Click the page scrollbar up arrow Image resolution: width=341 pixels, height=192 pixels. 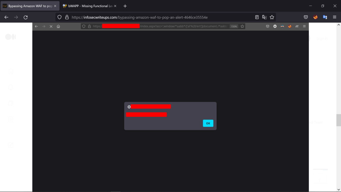[x=339, y=25]
